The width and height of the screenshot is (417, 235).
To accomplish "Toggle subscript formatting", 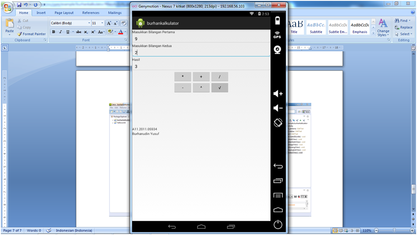I will coord(86,32).
